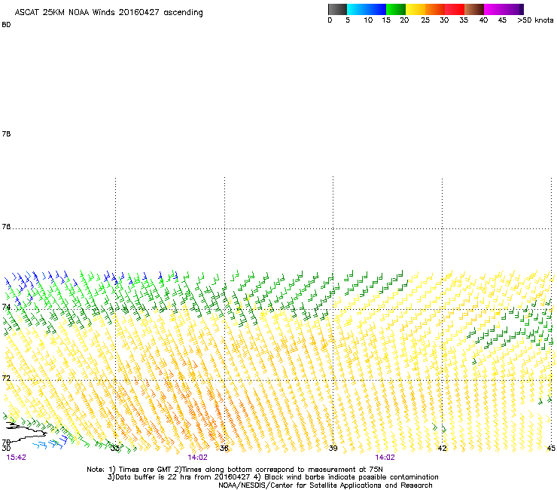Click the gray 0-5 knots legend segment
This screenshot has height=490, width=557.
(x=337, y=9)
